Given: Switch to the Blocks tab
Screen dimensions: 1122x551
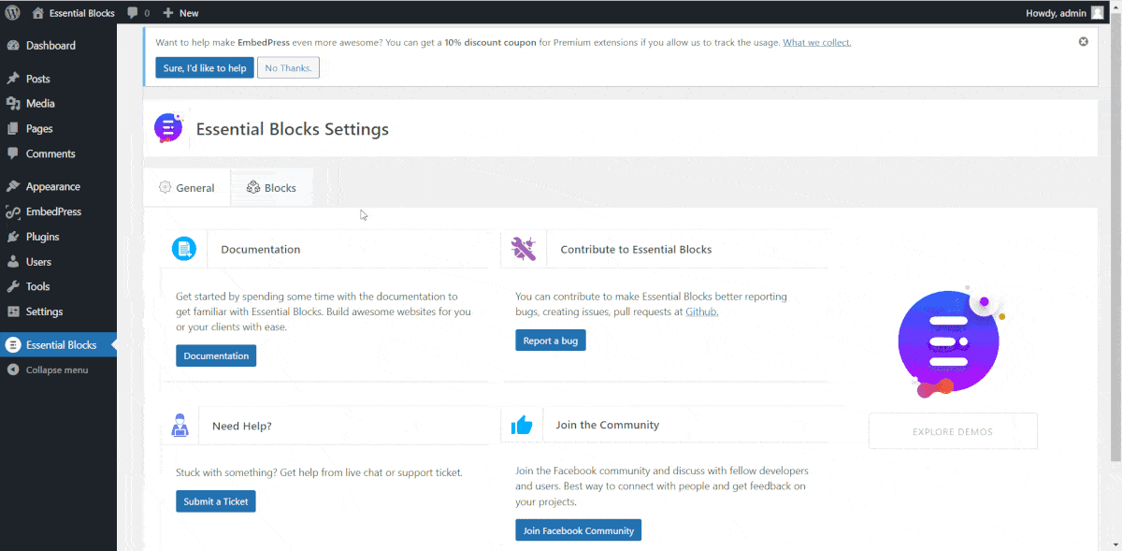Looking at the screenshot, I should click(x=271, y=188).
